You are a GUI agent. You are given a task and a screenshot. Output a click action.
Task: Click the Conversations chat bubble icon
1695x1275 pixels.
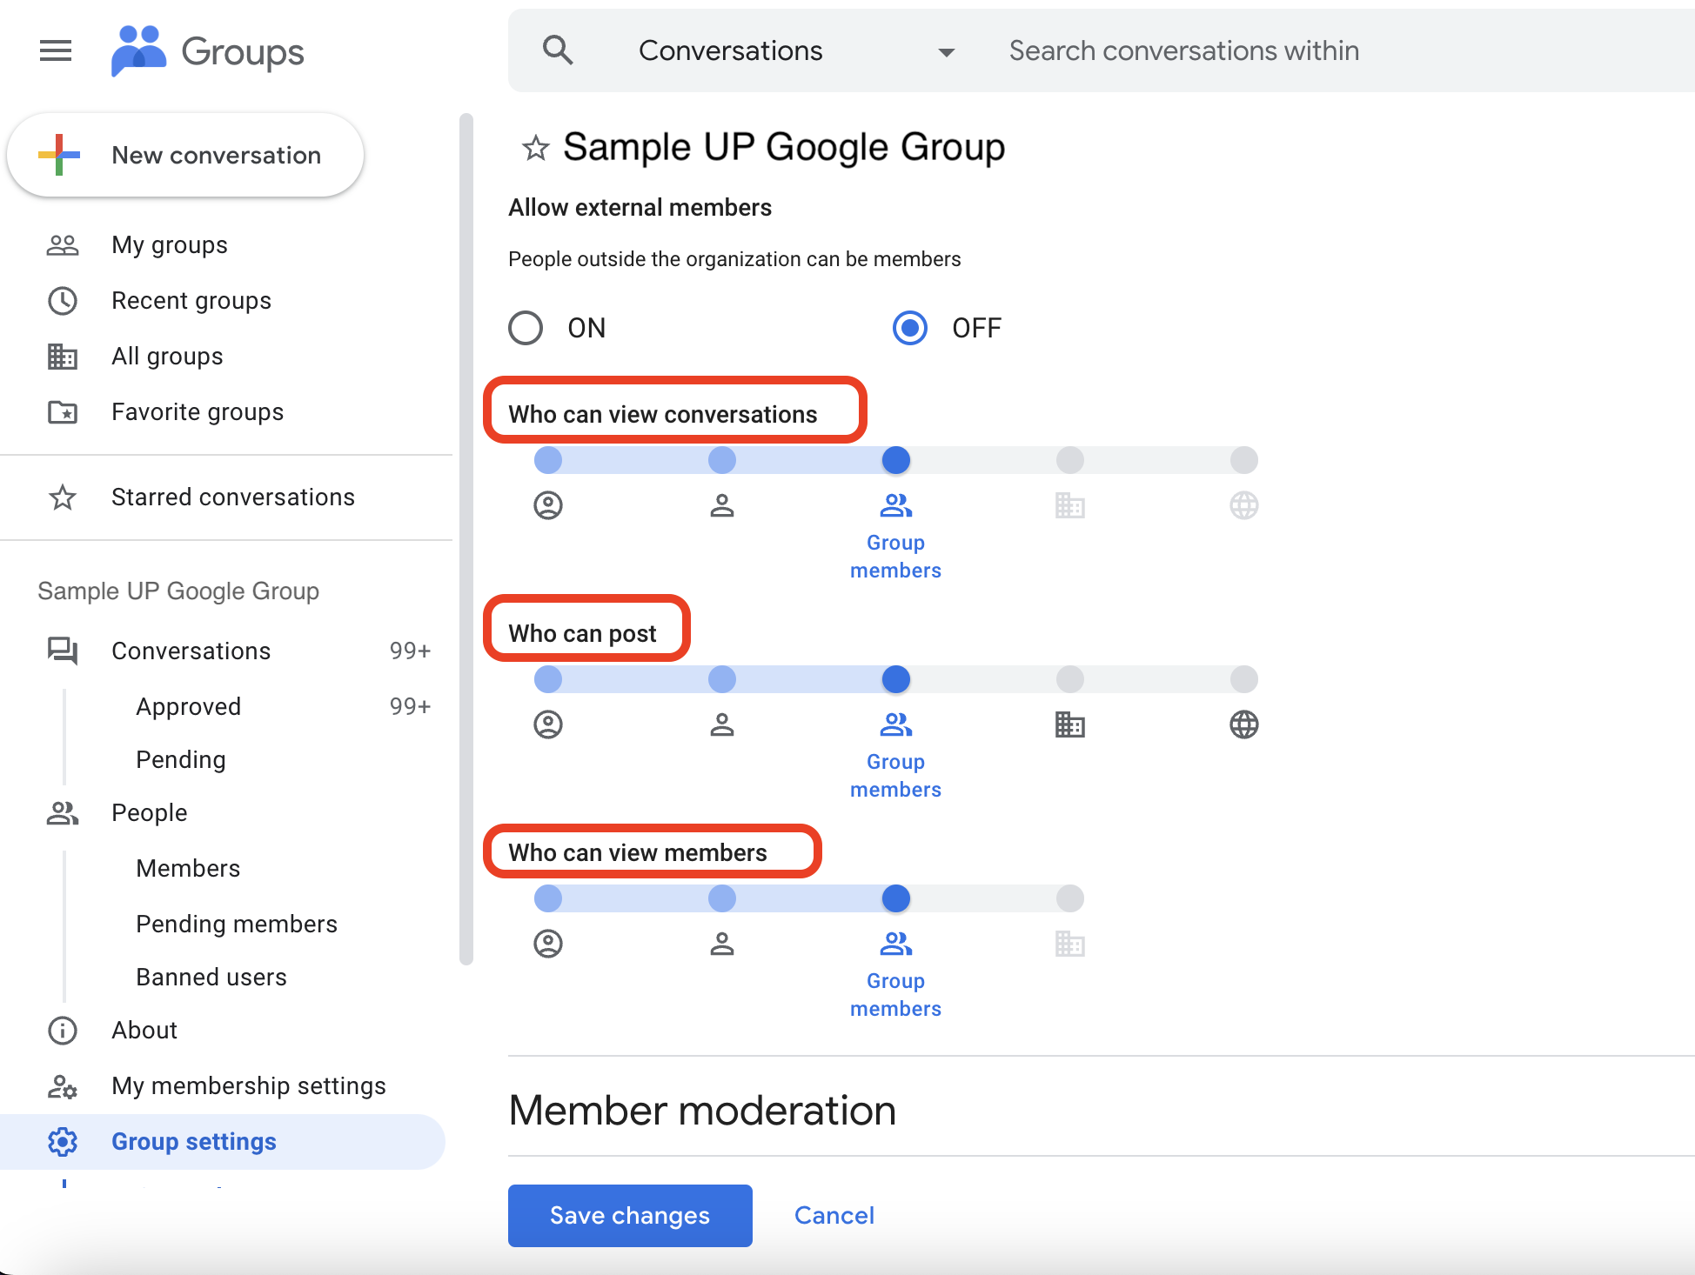click(x=63, y=651)
